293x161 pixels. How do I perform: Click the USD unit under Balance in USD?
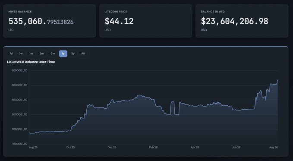[x=204, y=30]
